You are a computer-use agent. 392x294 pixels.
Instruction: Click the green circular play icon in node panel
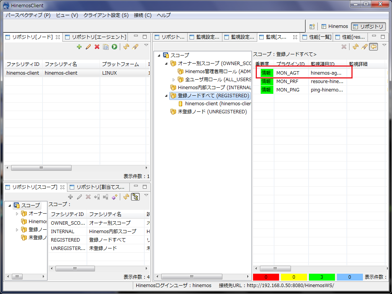(x=114, y=47)
